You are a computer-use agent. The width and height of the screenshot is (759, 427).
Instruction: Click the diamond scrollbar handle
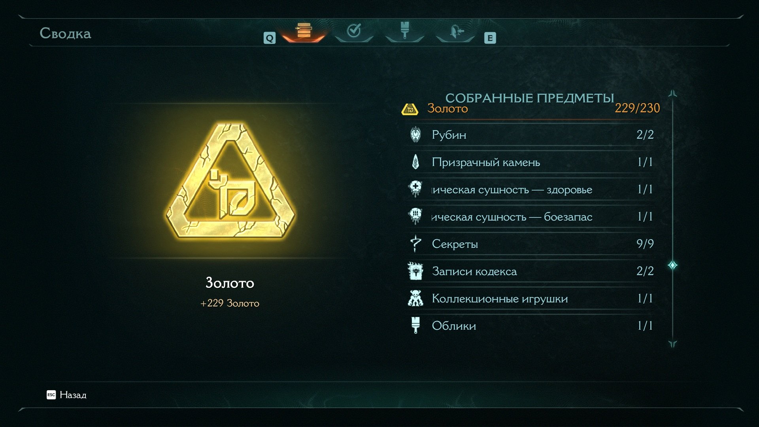[x=673, y=265]
